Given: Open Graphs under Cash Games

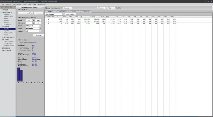Looking at the screenshot, I should (6, 22).
